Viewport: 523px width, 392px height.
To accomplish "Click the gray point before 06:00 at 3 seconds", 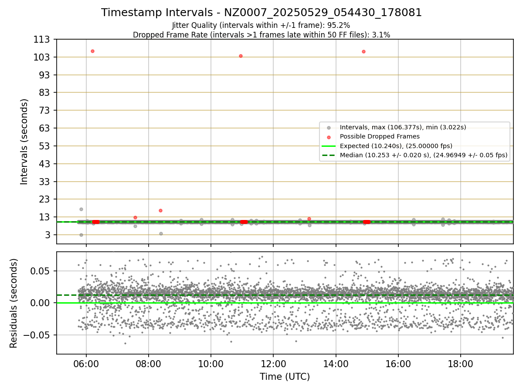I will pyautogui.click(x=81, y=235).
